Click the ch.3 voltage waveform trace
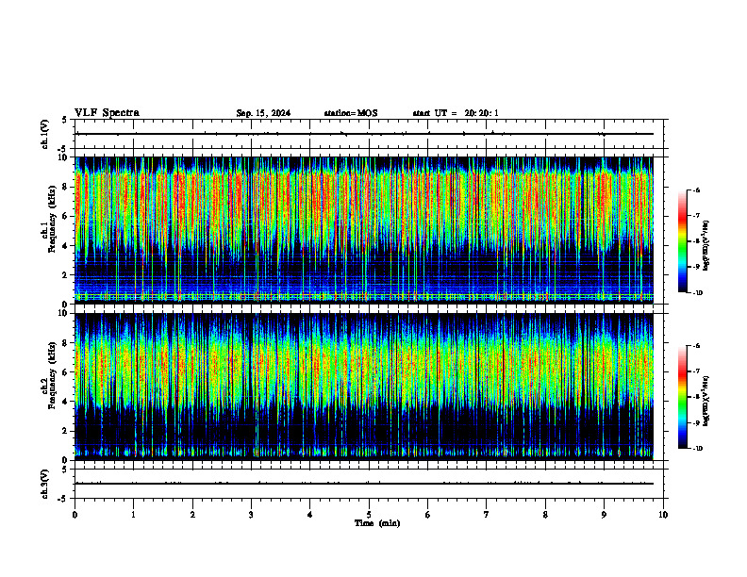 coord(364,484)
